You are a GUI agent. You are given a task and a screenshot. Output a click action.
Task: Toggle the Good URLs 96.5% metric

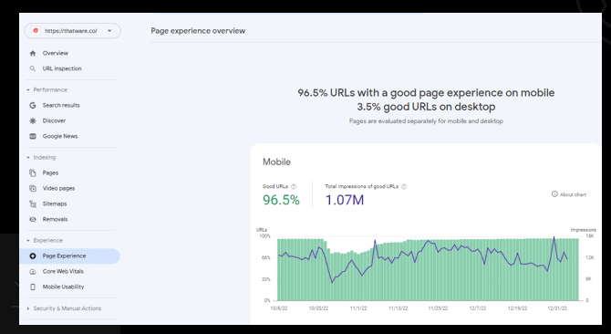pyautogui.click(x=281, y=195)
